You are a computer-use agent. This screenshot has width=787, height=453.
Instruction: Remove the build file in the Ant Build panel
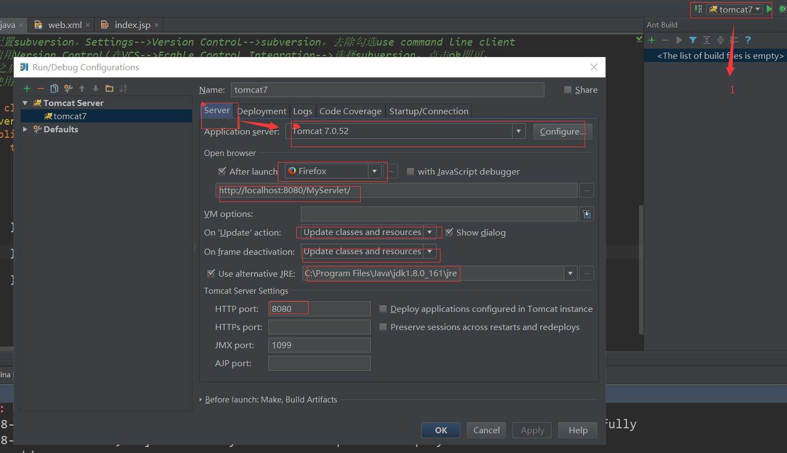(x=665, y=40)
